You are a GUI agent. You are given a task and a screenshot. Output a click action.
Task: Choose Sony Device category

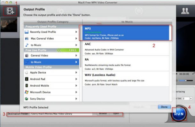pos(51,99)
